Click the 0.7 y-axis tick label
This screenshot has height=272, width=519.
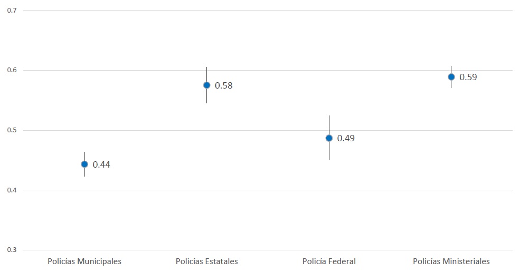(x=12, y=11)
